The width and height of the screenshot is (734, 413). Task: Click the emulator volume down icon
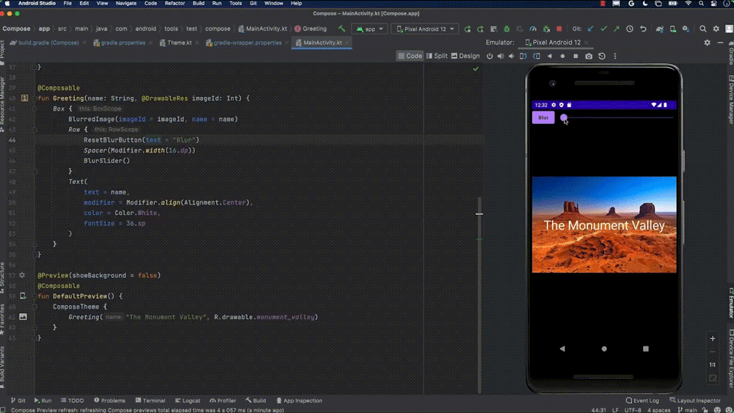pos(511,56)
